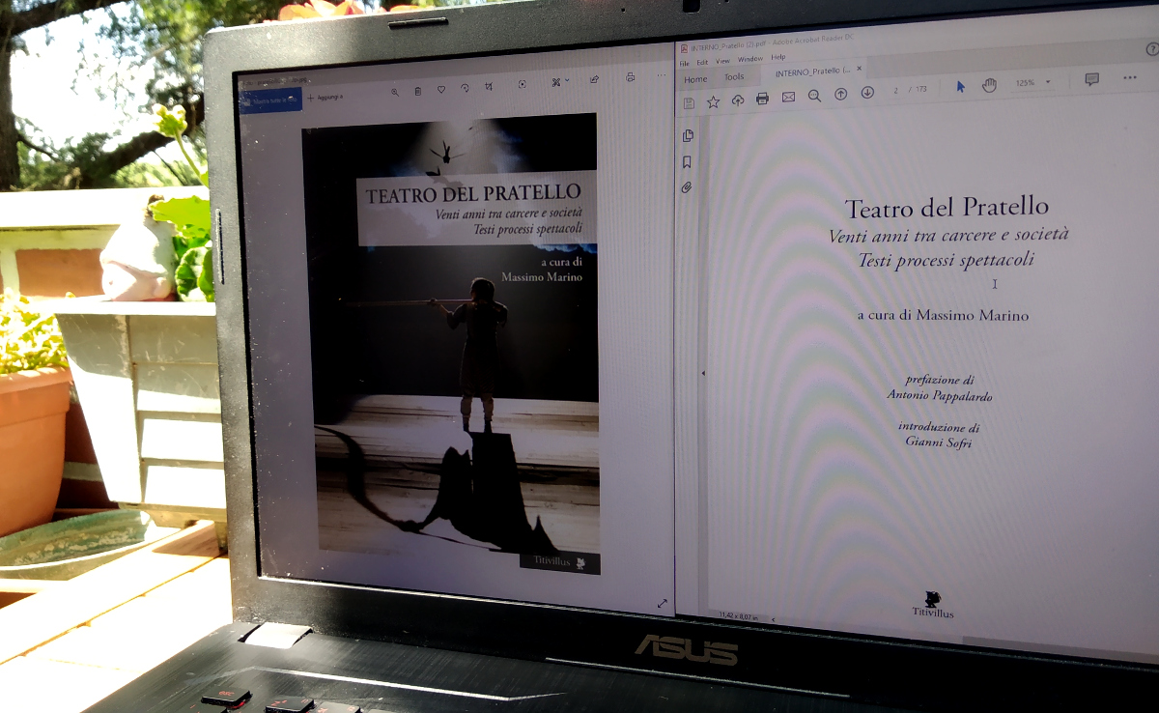Screen dimensions: 1159x713
Task: Open the bookmarks panel in Acrobat sidebar
Action: (x=687, y=162)
